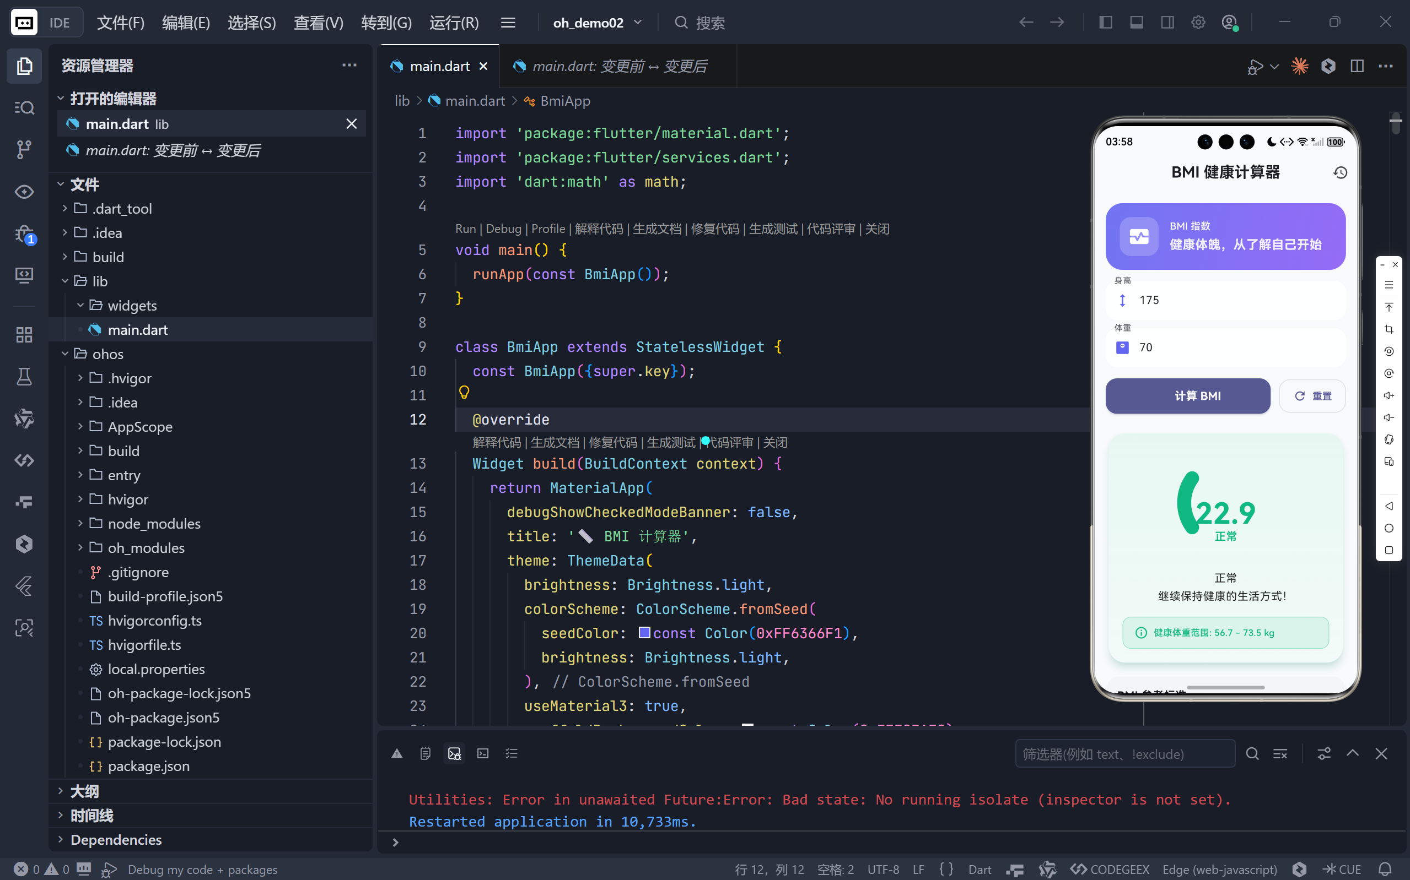Open the Run and Debug view with badge
The height and width of the screenshot is (880, 1410).
point(24,234)
